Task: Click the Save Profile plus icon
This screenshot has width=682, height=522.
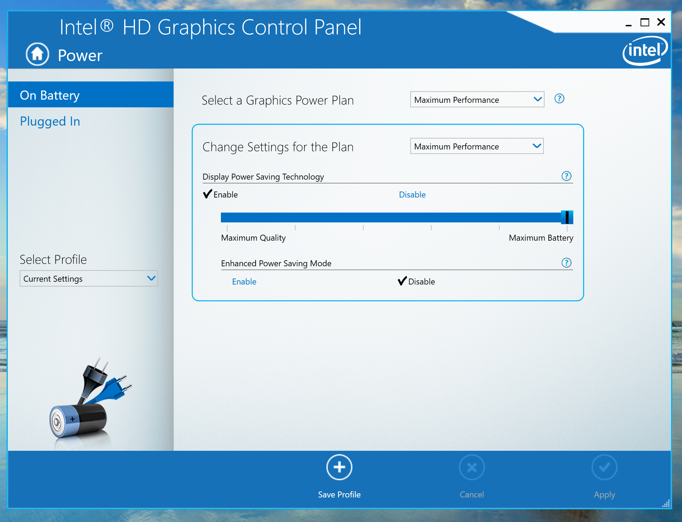Action: [339, 467]
